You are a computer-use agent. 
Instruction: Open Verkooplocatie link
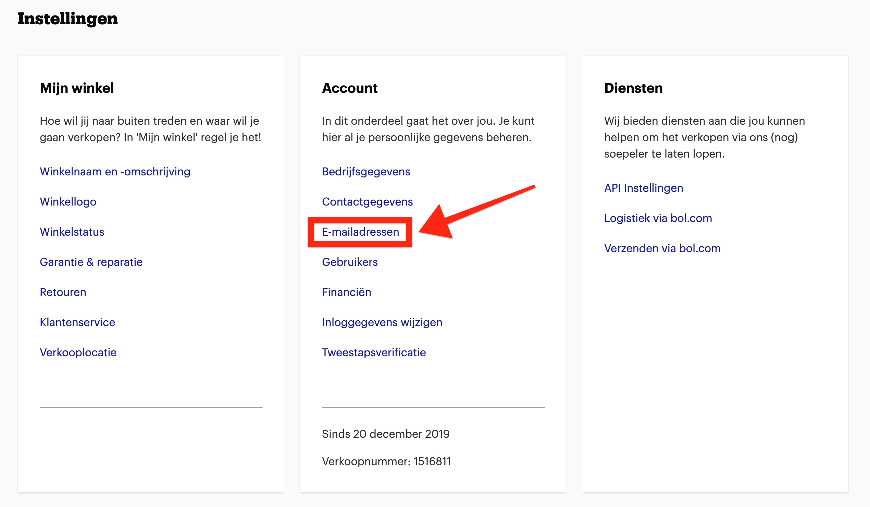click(x=78, y=353)
